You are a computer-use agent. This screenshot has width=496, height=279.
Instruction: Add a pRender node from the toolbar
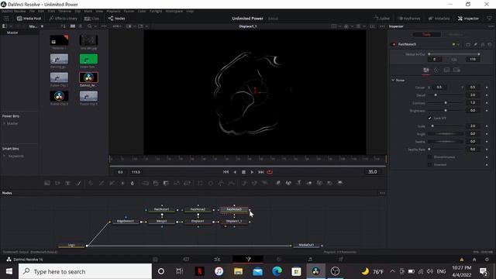click(265, 183)
